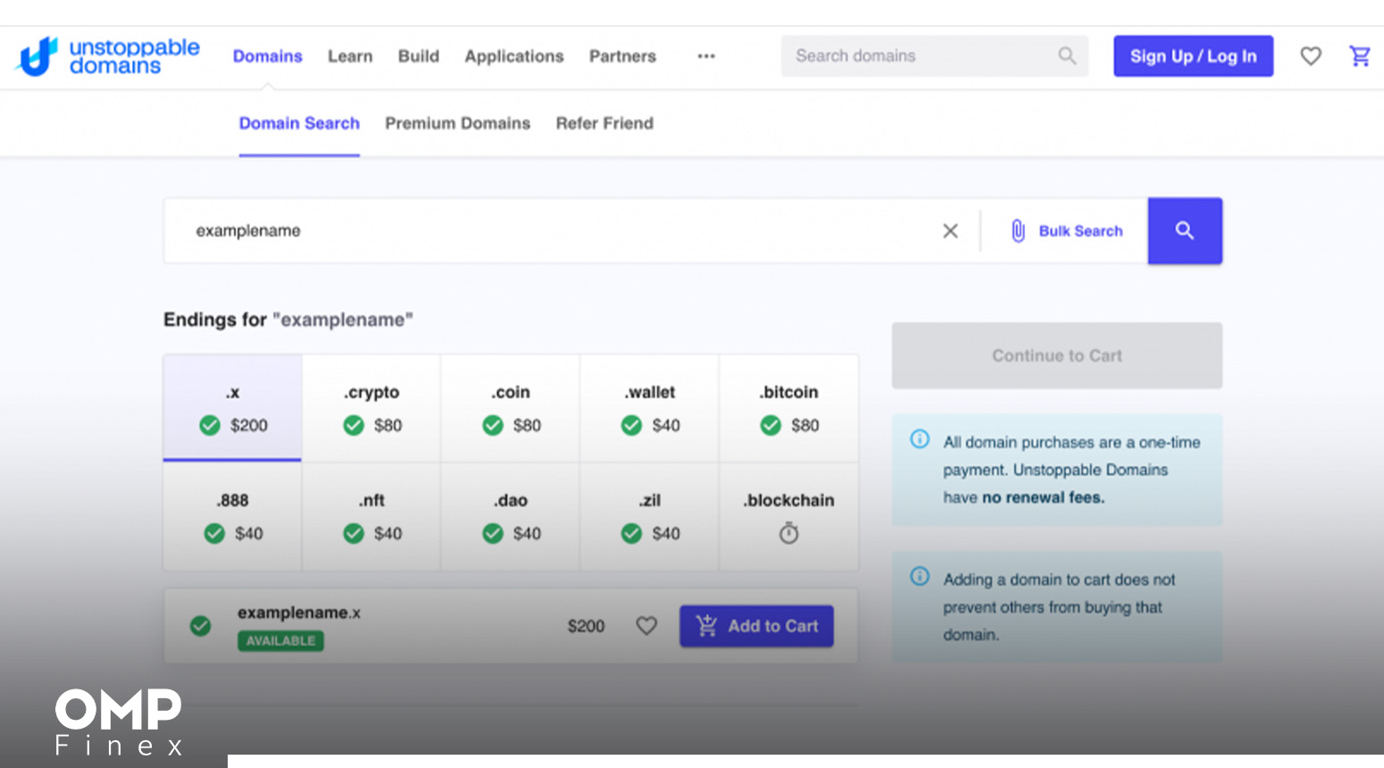Select the .bitcoin ending tile
Viewport: 1384px width, 768px height.
coord(788,408)
